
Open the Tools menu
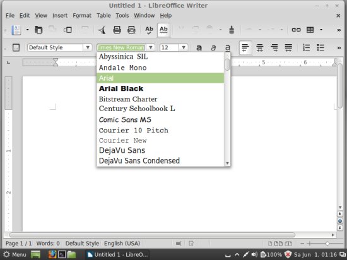pos(122,16)
